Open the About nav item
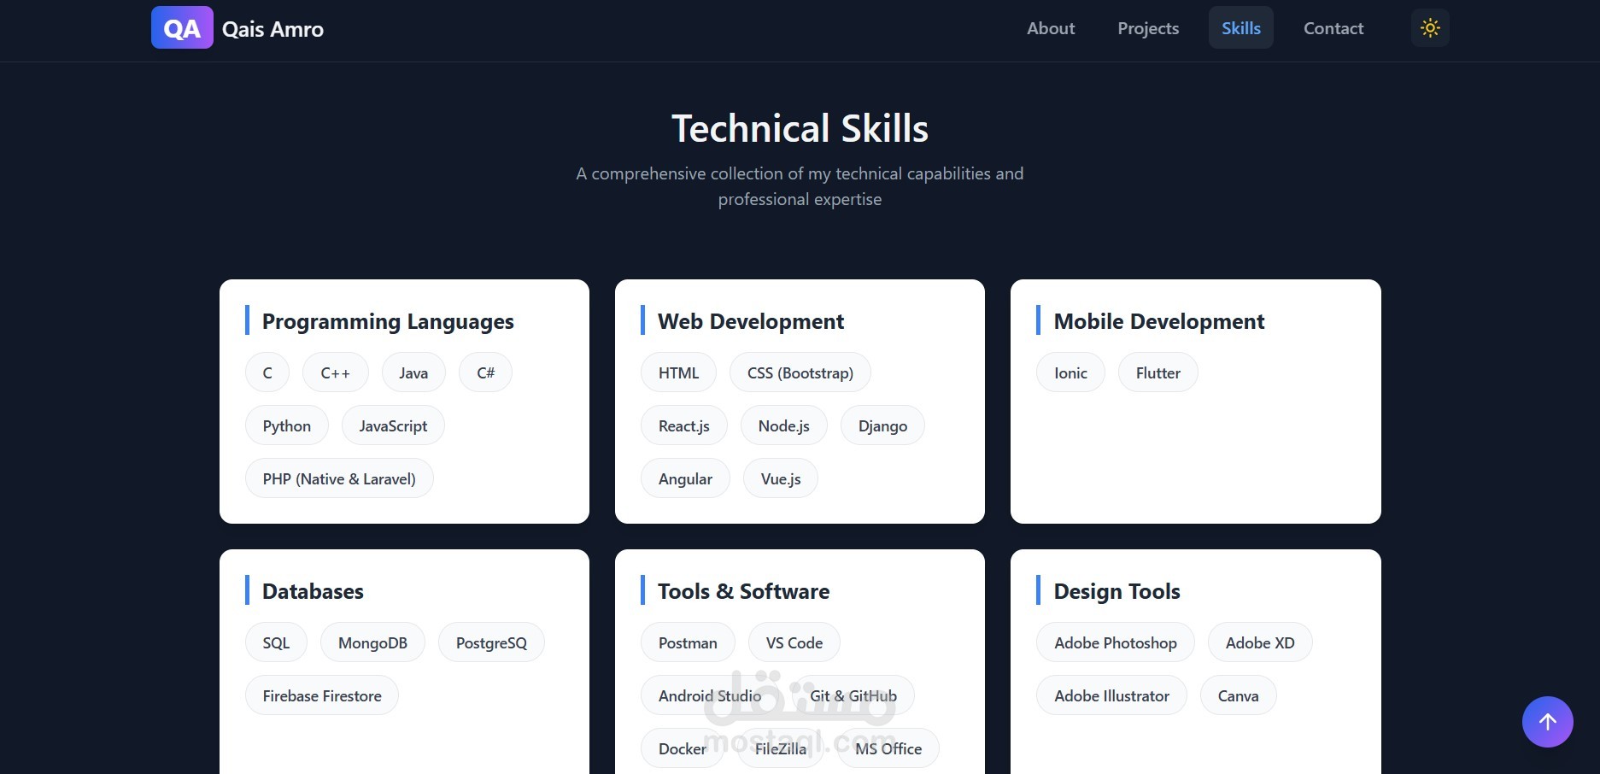Screen dimensions: 1600x774 1051,28
